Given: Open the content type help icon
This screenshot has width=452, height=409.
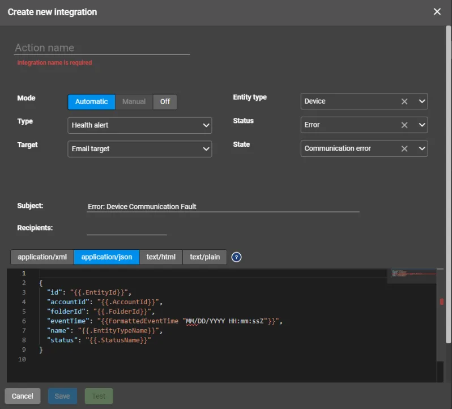Looking at the screenshot, I should (236, 257).
